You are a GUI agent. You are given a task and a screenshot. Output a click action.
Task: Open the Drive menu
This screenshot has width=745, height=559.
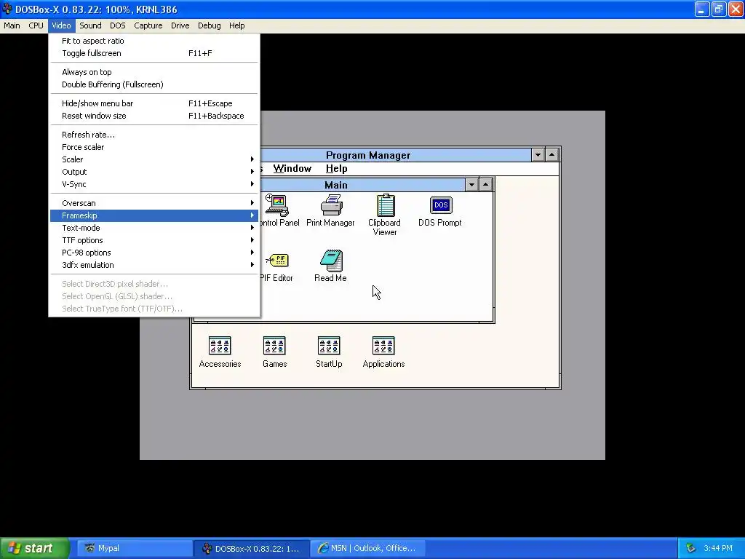[x=180, y=25]
